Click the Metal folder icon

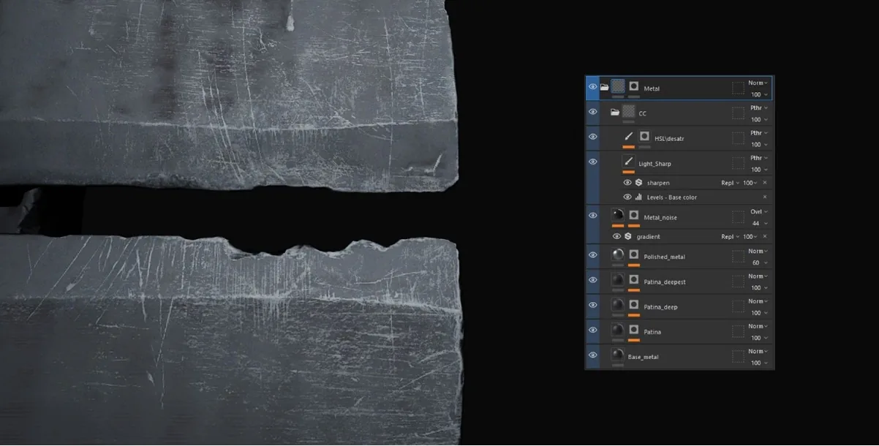pos(605,87)
